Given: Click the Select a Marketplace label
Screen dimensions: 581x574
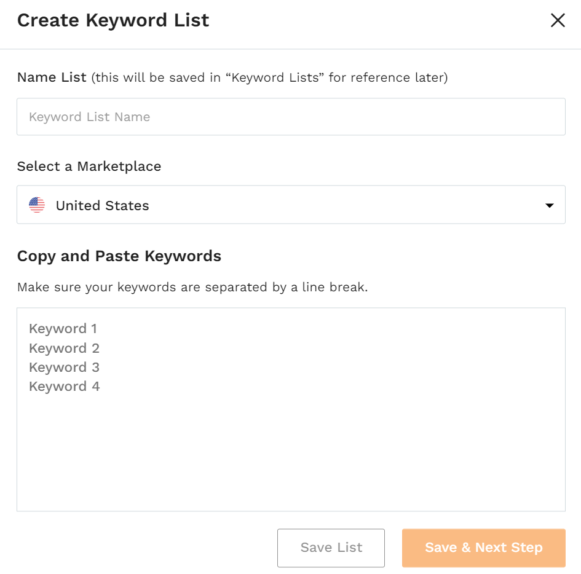Looking at the screenshot, I should coord(89,167).
